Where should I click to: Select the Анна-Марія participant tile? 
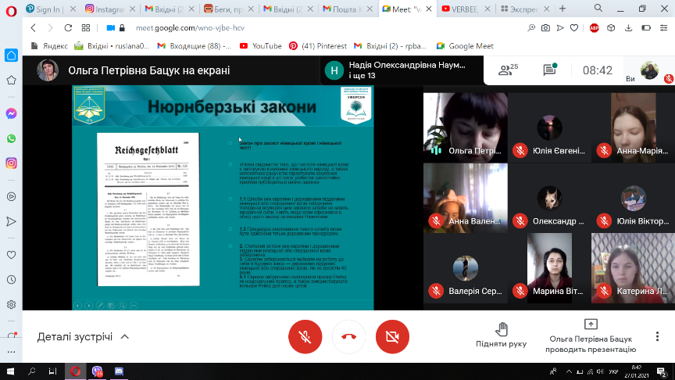[x=634, y=127]
